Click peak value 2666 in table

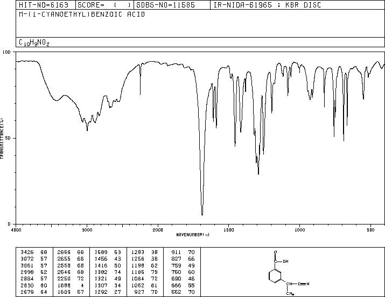(x=64, y=252)
